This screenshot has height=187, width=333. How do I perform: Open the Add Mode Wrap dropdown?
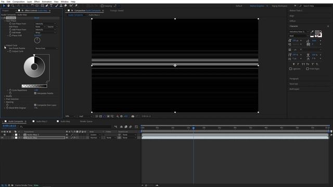click(46, 32)
